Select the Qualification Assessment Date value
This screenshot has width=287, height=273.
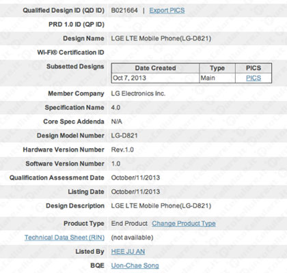135,177
